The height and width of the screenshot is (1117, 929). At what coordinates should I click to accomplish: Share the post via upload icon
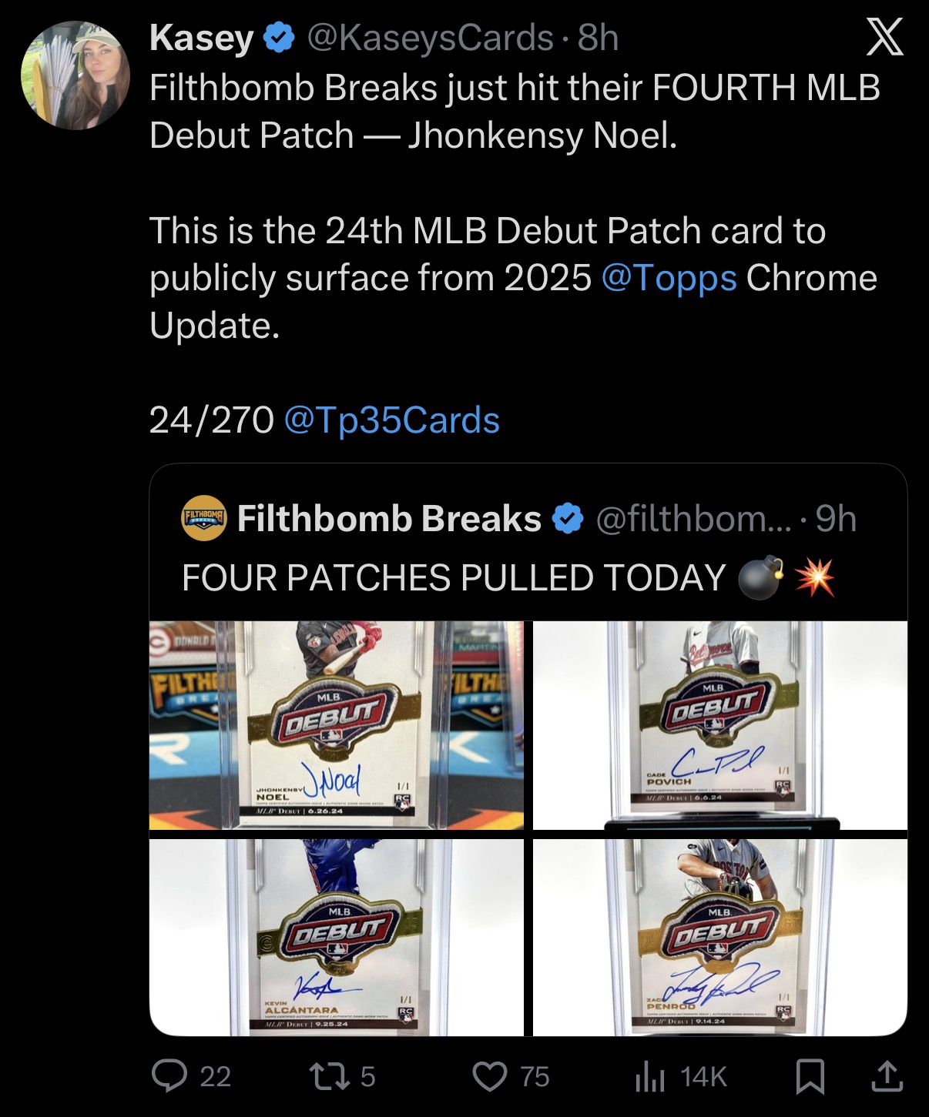(x=887, y=1076)
